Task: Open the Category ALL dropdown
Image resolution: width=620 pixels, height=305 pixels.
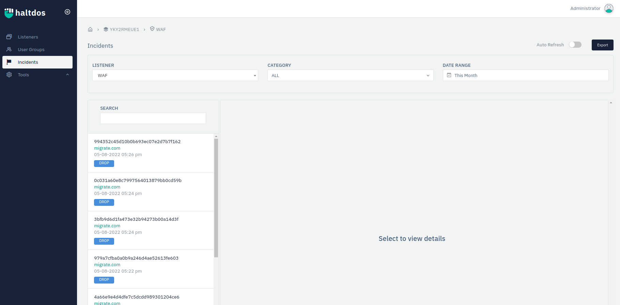Action: tap(350, 75)
